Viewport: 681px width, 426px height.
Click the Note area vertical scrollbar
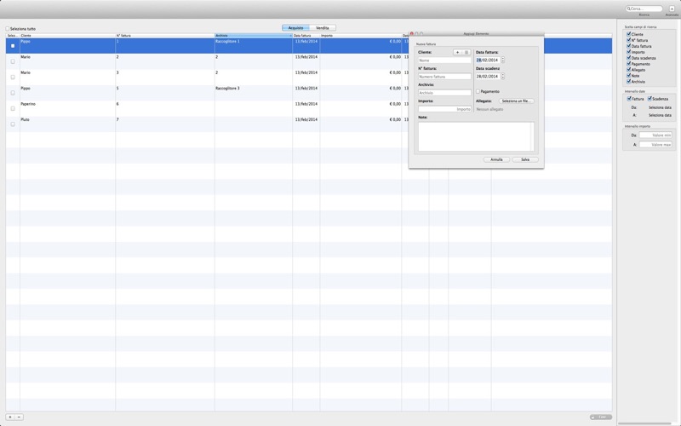(x=533, y=136)
